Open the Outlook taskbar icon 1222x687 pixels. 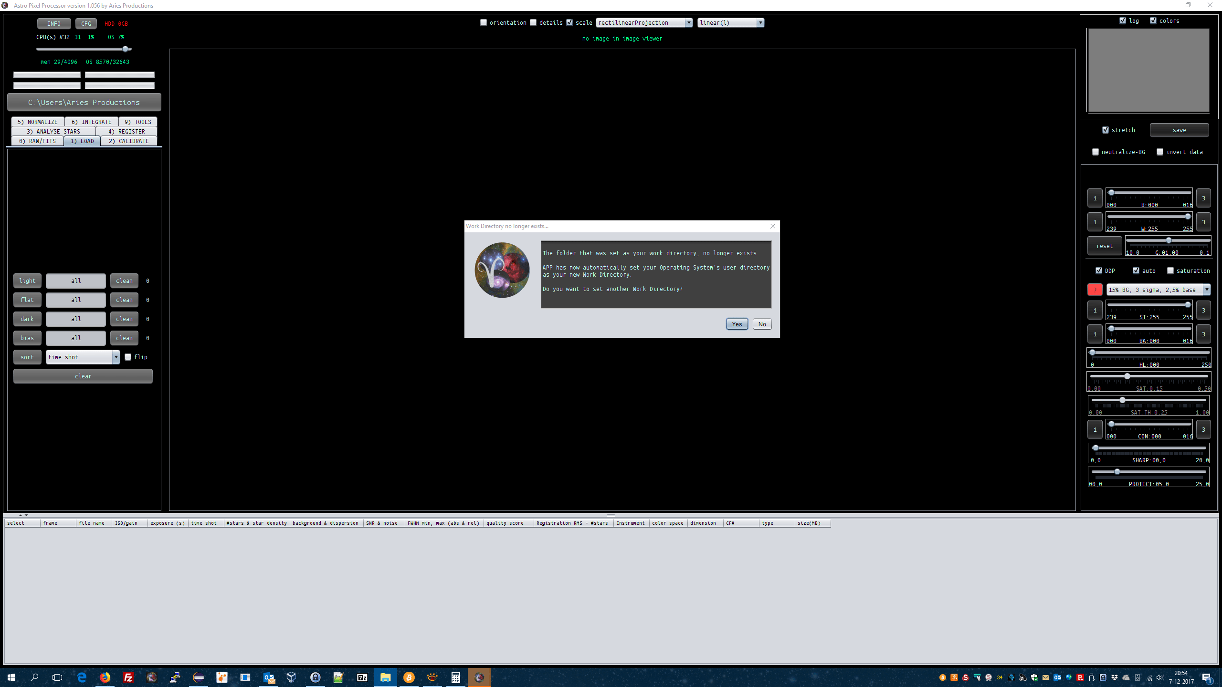269,677
